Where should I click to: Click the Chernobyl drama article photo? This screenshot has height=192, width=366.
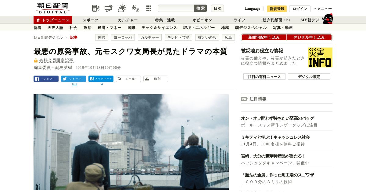(x=131, y=142)
